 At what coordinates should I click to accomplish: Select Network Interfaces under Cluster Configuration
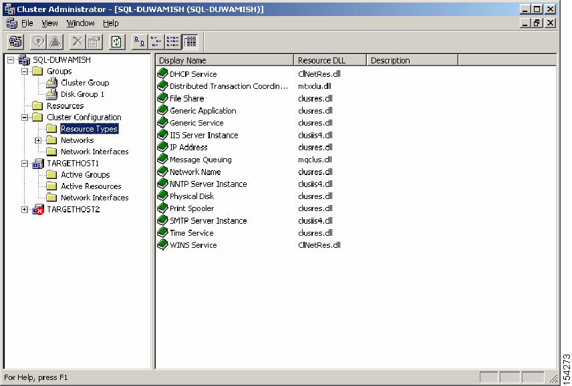point(94,152)
